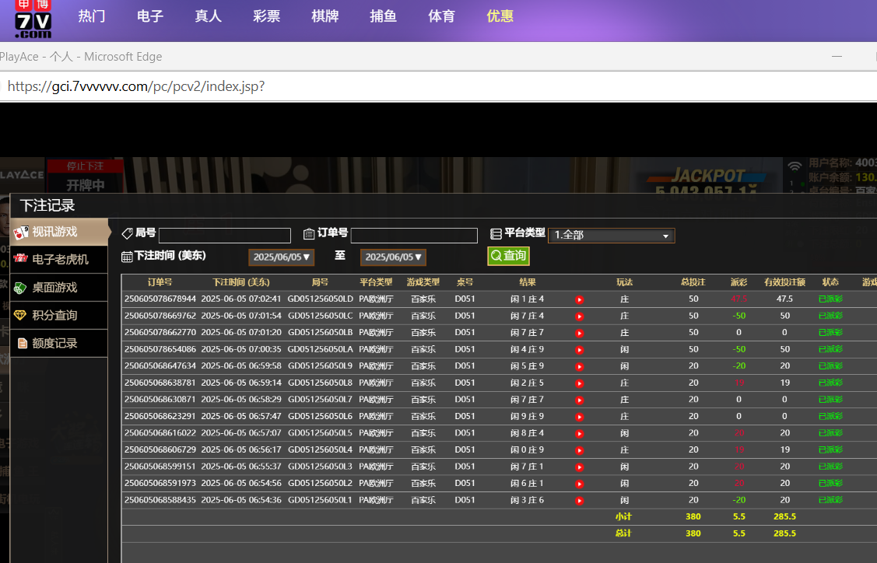Open 优惠 in the top navigation
Screen dimensions: 877x563
500,16
